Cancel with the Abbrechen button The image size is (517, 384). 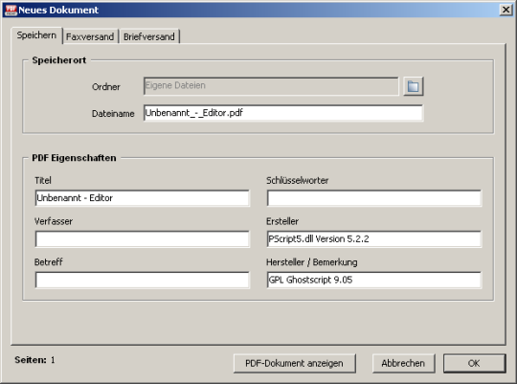tap(403, 363)
